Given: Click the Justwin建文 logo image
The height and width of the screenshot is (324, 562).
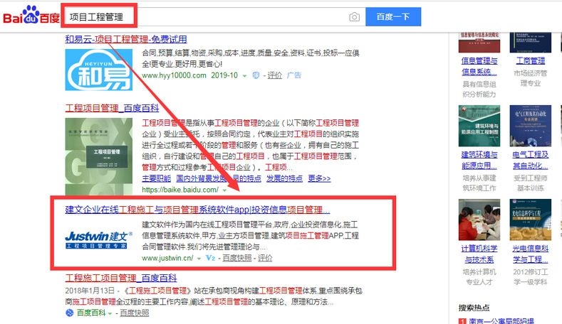Looking at the screenshot, I should pyautogui.click(x=98, y=239).
